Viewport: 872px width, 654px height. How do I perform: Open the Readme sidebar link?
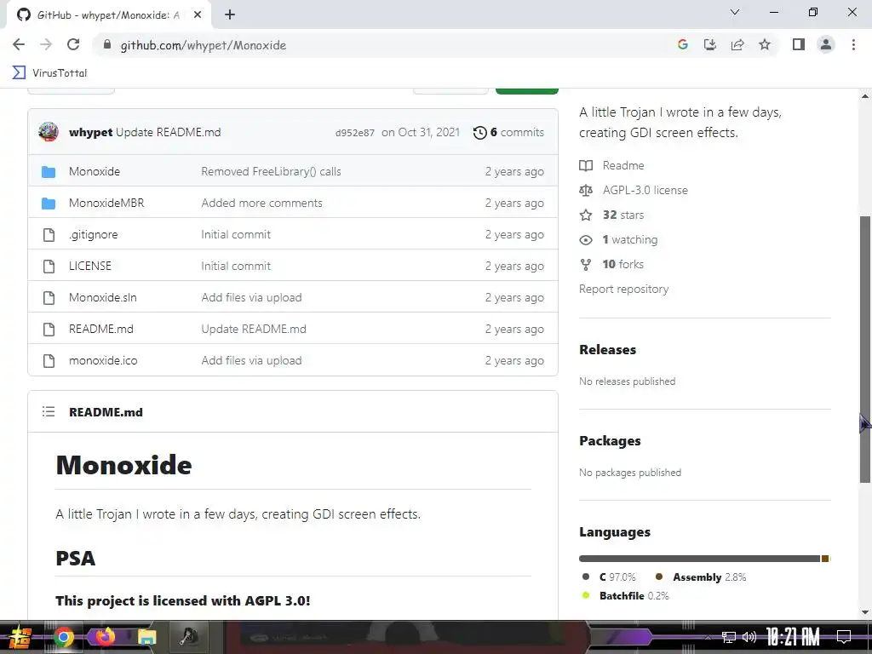[622, 165]
